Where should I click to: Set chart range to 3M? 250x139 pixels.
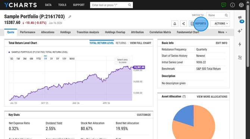coord(25,59)
